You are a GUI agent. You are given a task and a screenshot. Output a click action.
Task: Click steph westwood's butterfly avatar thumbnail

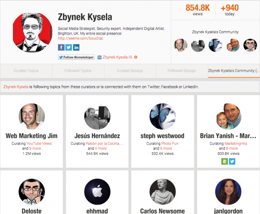163,116
